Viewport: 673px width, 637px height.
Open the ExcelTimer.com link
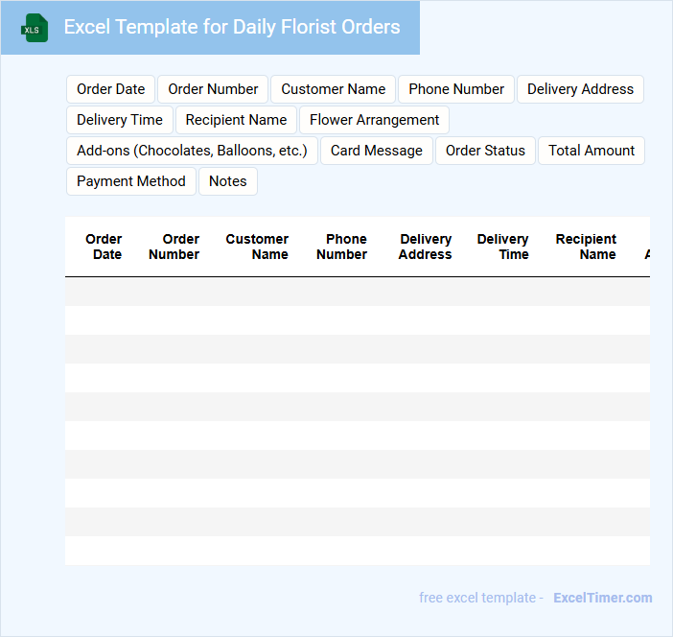coord(603,598)
